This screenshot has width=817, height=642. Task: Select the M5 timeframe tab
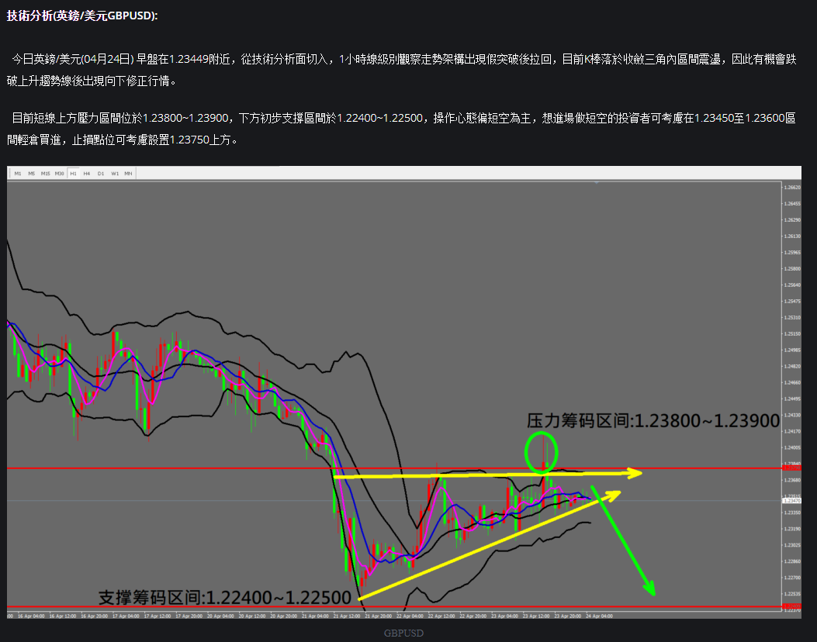[32, 174]
